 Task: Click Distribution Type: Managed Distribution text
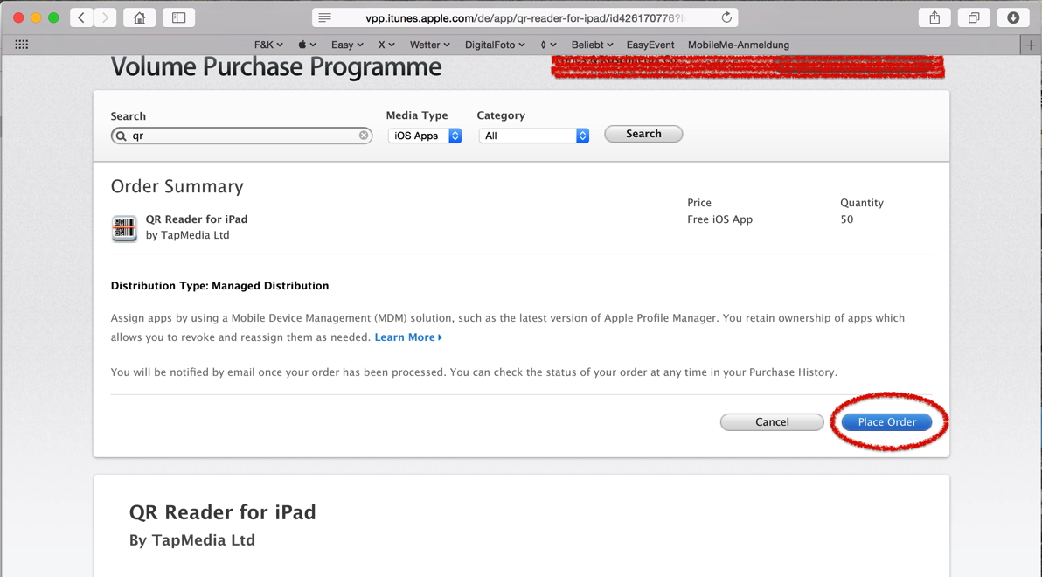pyautogui.click(x=220, y=286)
